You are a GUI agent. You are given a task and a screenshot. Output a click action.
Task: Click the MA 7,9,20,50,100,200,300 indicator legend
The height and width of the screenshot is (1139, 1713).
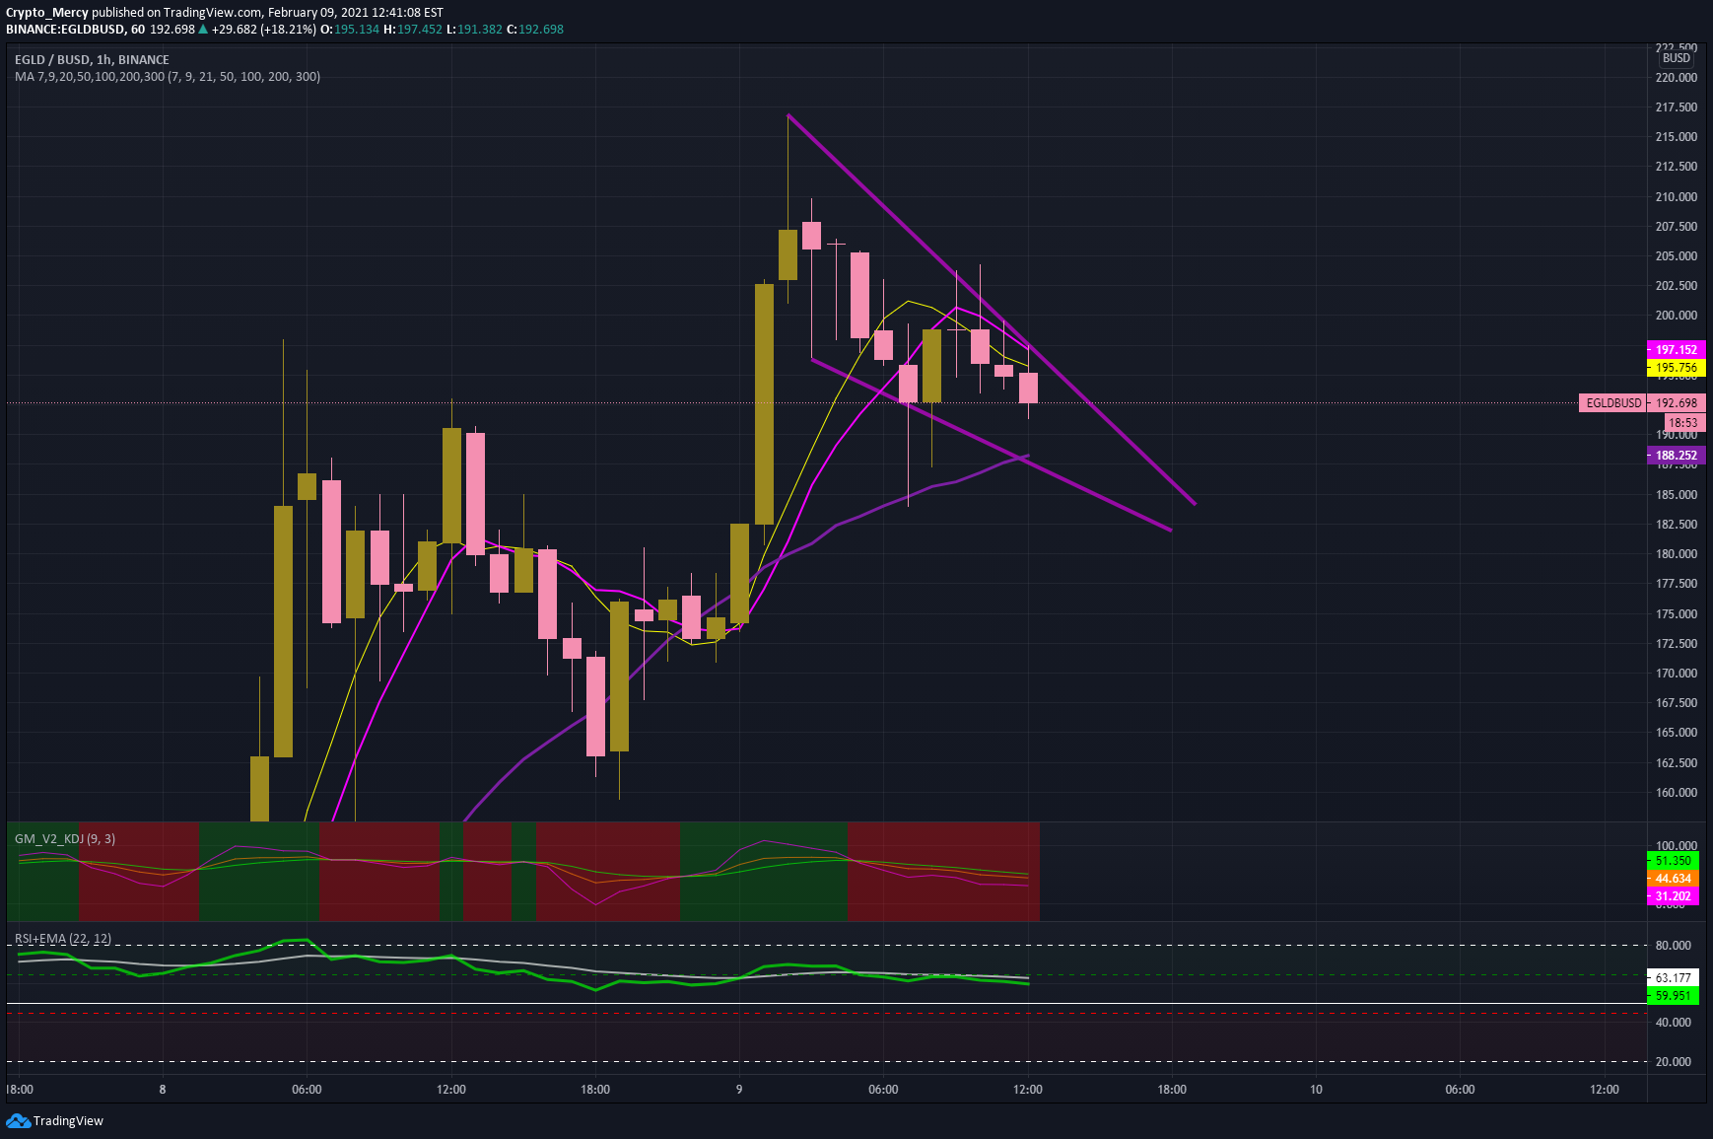point(168,76)
